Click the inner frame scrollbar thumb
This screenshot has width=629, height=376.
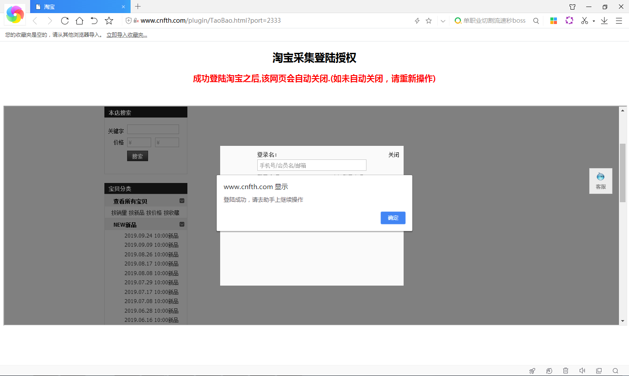click(622, 172)
